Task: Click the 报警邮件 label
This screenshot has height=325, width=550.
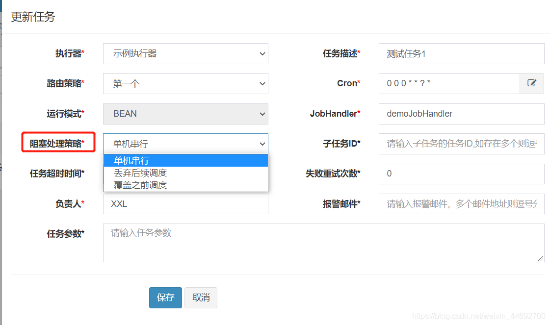Action: coord(341,204)
